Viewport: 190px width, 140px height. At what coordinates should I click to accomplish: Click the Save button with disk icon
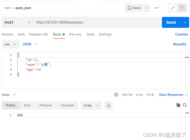click(x=134, y=8)
